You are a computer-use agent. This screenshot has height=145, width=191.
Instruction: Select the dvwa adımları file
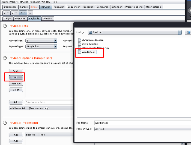click(90, 44)
